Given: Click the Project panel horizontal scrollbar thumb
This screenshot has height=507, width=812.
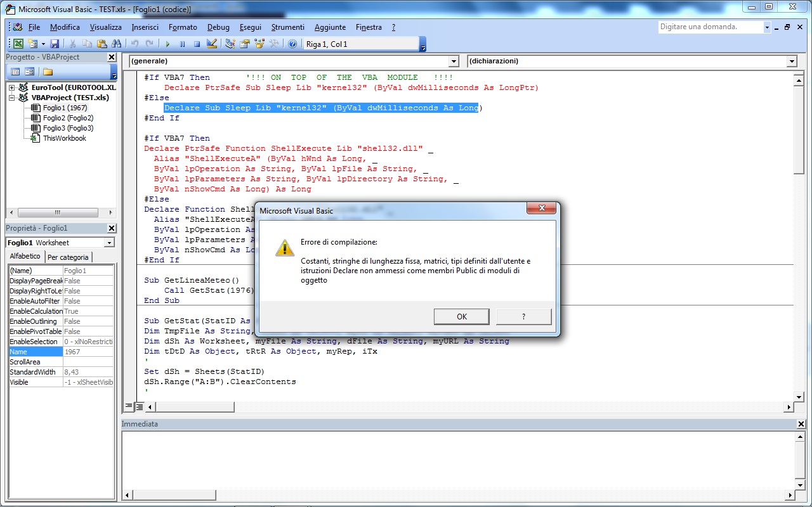Looking at the screenshot, I should [x=57, y=212].
